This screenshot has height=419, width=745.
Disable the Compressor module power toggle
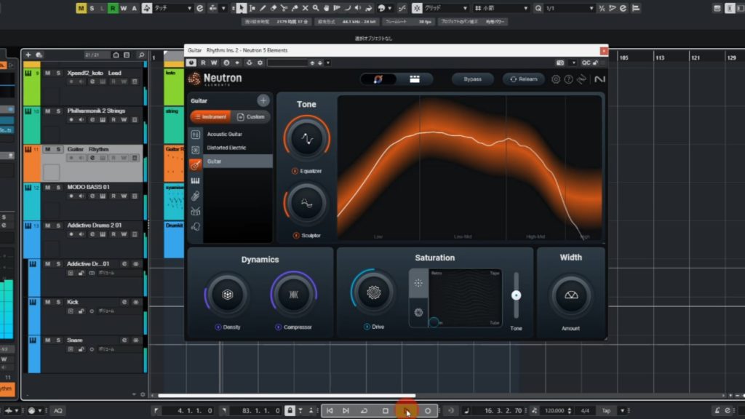[278, 327]
